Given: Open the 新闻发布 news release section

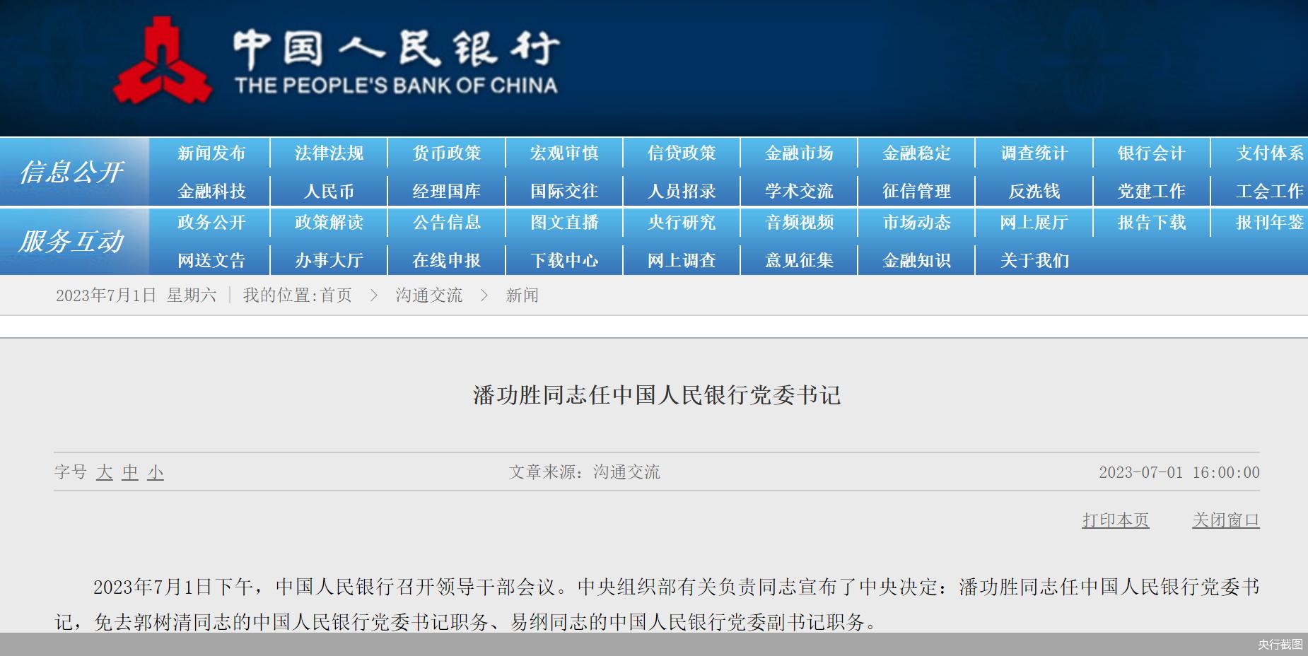Looking at the screenshot, I should point(213,153).
